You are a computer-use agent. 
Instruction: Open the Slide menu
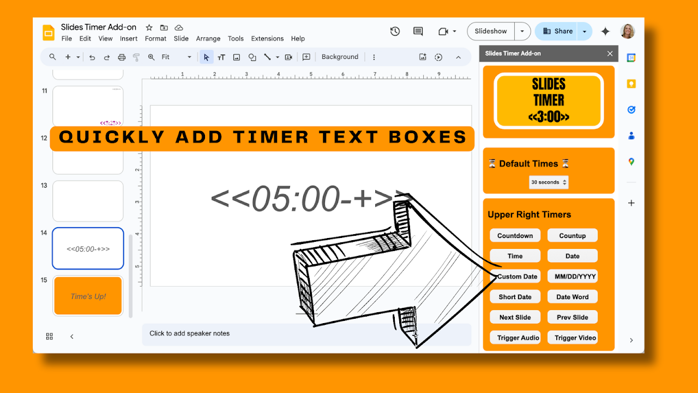(x=181, y=39)
